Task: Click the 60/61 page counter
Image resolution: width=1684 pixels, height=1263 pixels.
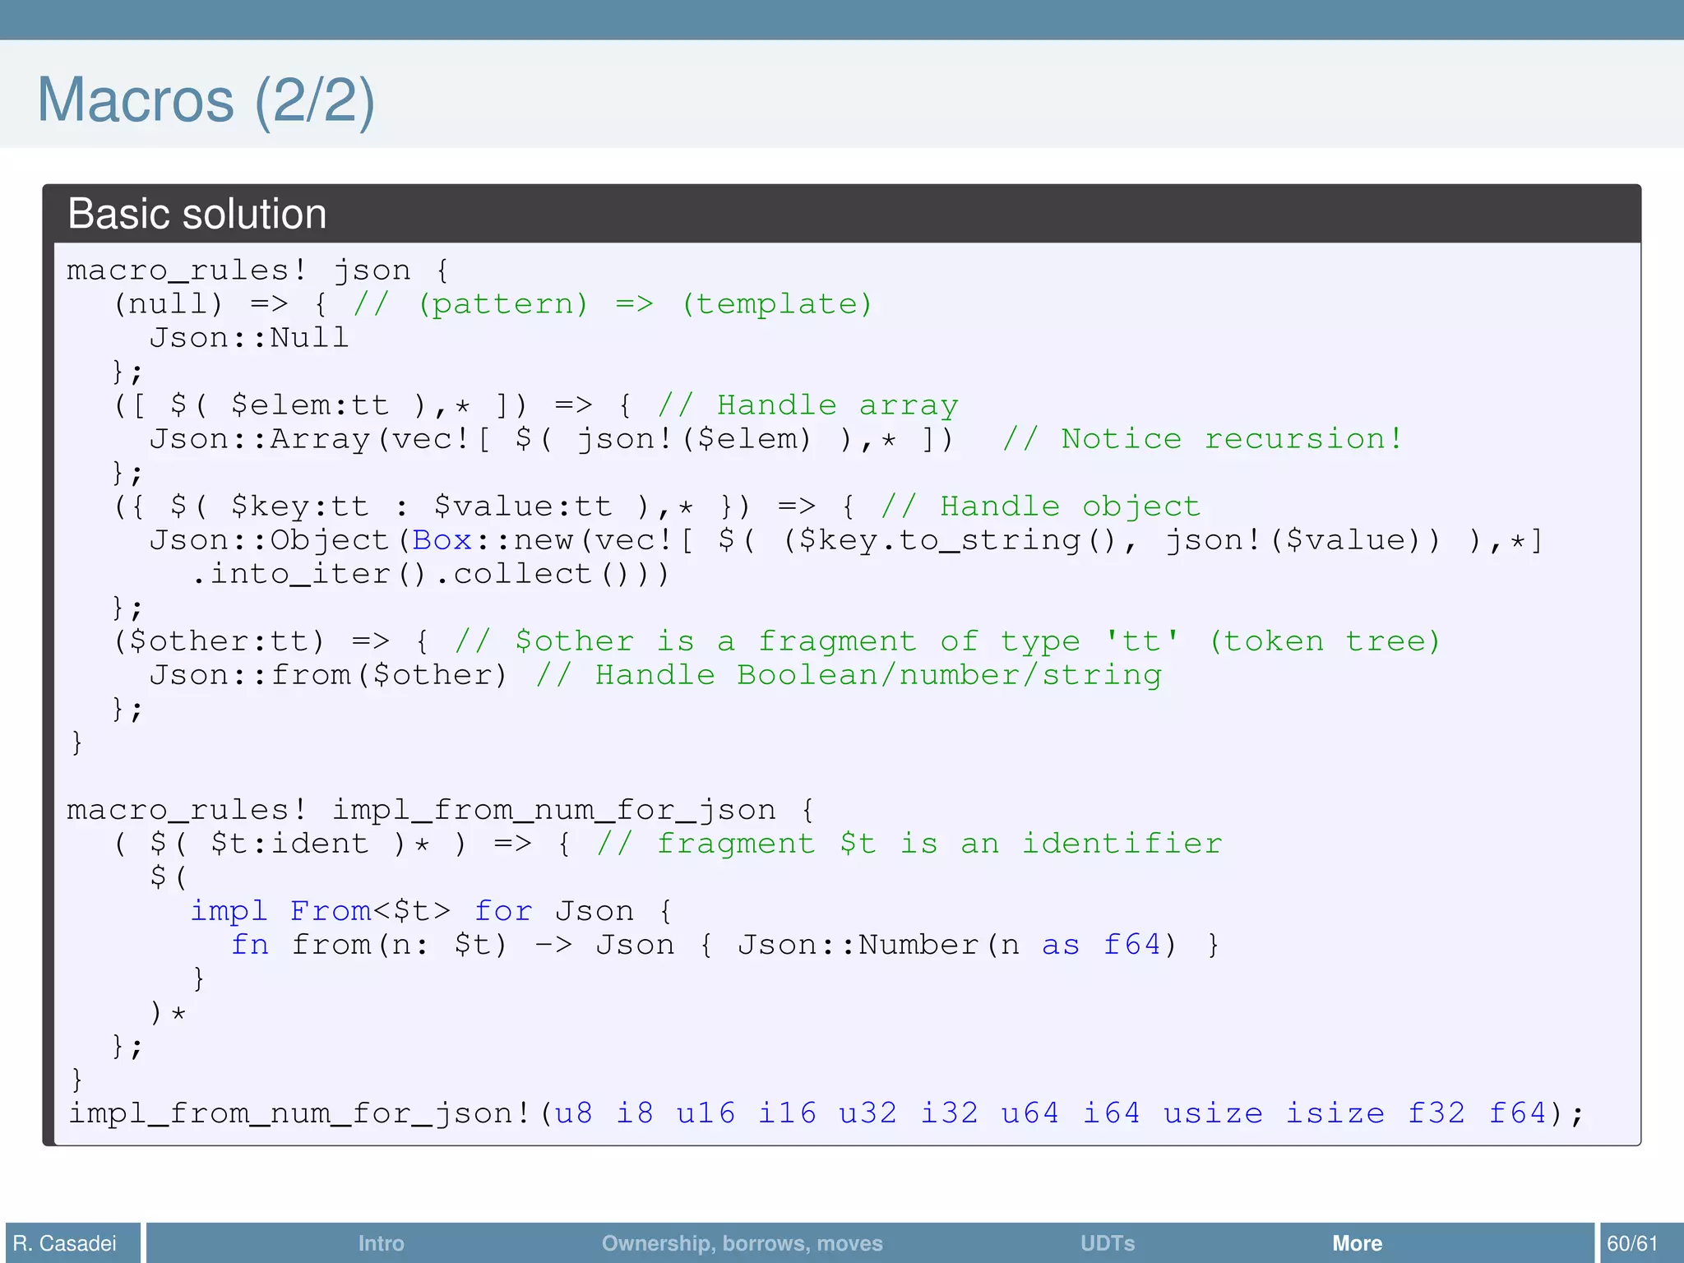Action: (x=1632, y=1242)
